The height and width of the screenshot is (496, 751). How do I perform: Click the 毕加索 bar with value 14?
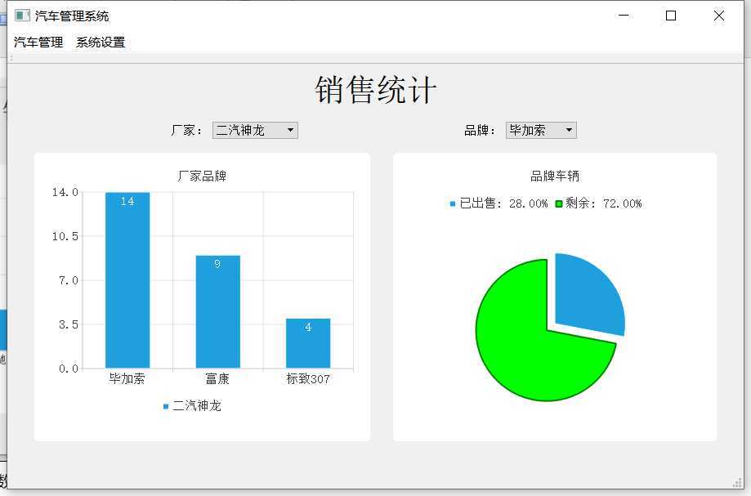point(127,280)
